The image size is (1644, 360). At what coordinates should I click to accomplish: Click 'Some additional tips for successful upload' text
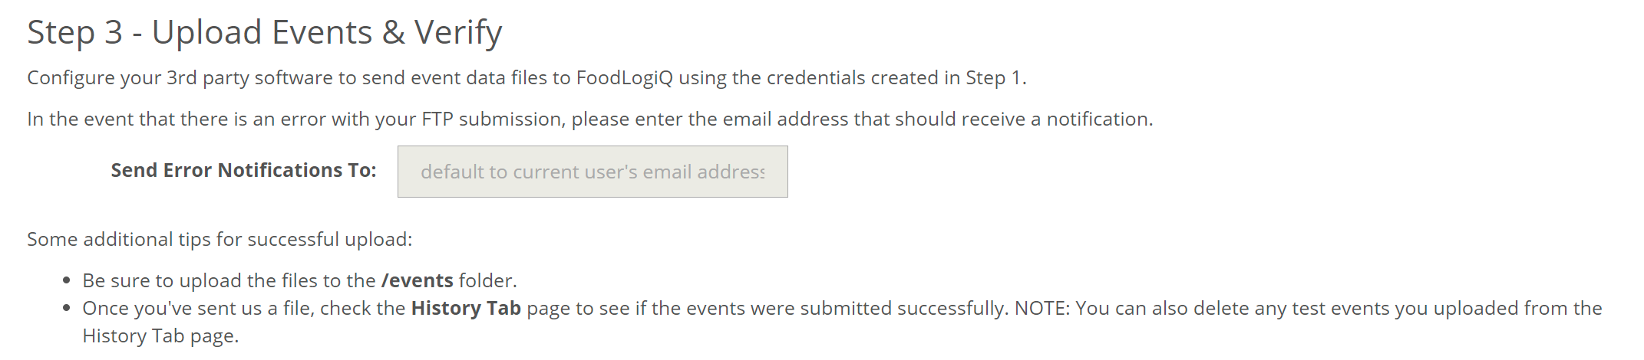pyautogui.click(x=220, y=239)
